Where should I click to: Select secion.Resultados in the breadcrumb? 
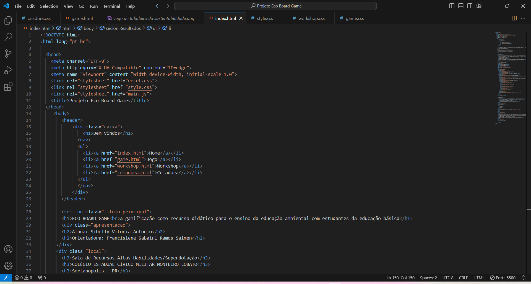(x=120, y=28)
